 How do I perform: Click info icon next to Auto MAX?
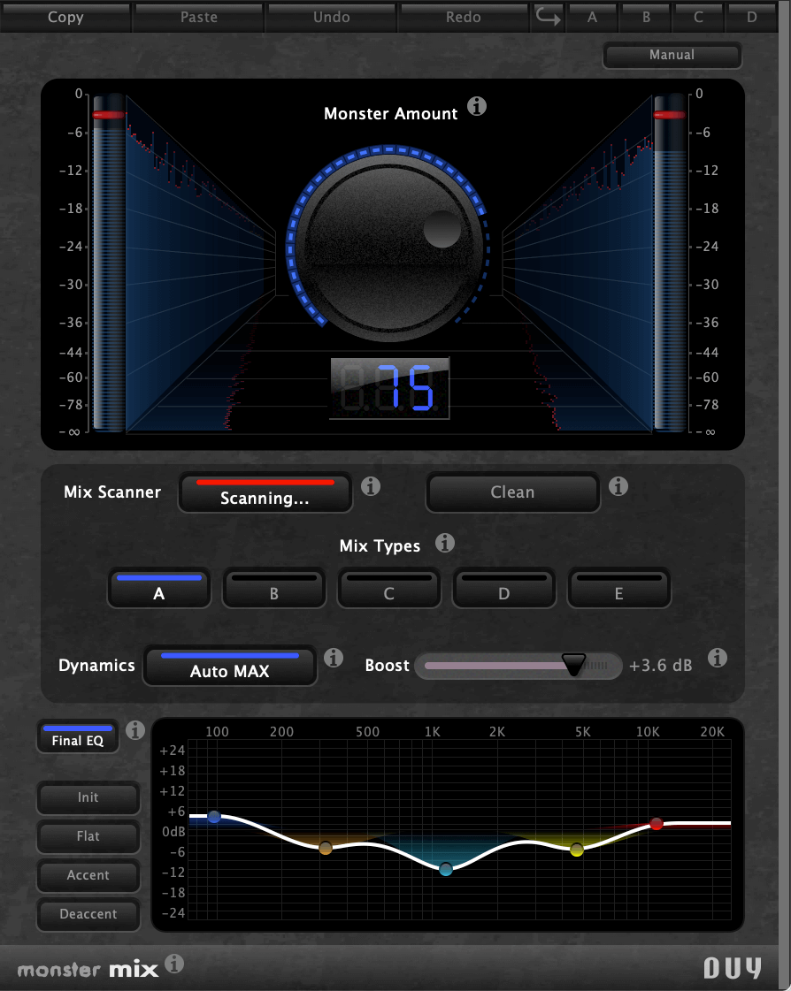[x=334, y=658]
